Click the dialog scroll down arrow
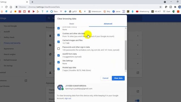This screenshot has height=102, width=181. (x=126, y=71)
